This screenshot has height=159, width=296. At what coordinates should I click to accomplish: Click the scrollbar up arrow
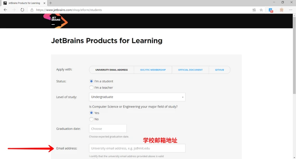[294, 15]
